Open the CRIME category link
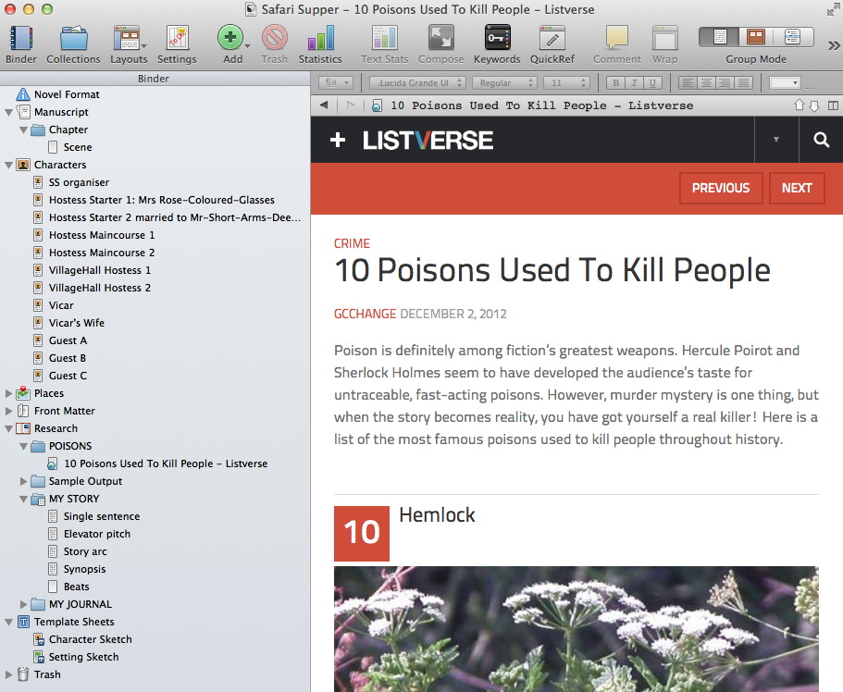 point(353,243)
